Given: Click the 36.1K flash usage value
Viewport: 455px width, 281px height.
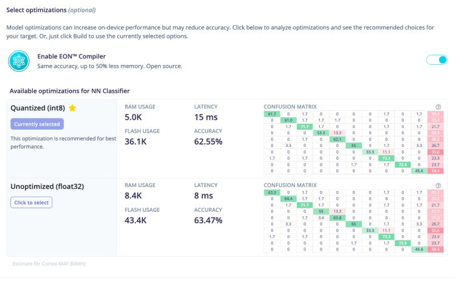Looking at the screenshot, I should click(x=137, y=141).
